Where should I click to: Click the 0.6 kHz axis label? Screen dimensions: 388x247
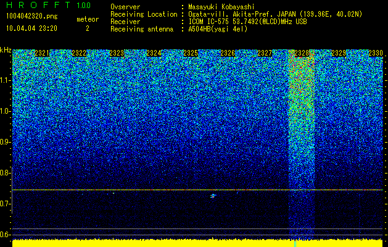[6, 235]
